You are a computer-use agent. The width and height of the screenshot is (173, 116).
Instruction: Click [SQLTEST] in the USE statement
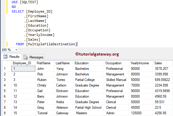tap(29, 2)
